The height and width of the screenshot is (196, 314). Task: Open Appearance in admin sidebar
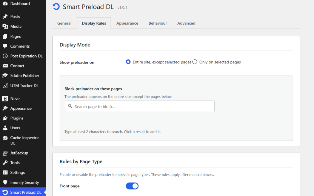pyautogui.click(x=23, y=108)
